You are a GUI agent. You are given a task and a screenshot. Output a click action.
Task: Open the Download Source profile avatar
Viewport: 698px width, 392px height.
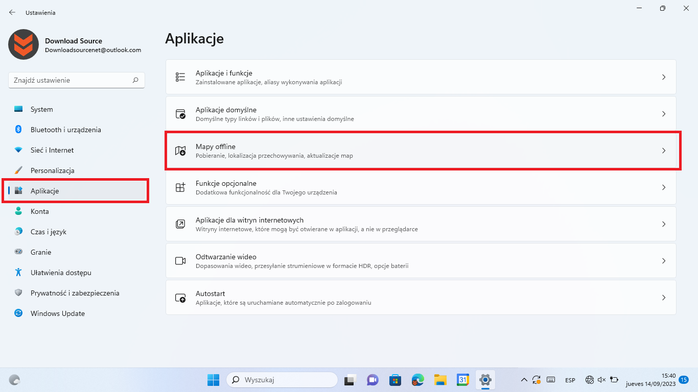coord(24,44)
